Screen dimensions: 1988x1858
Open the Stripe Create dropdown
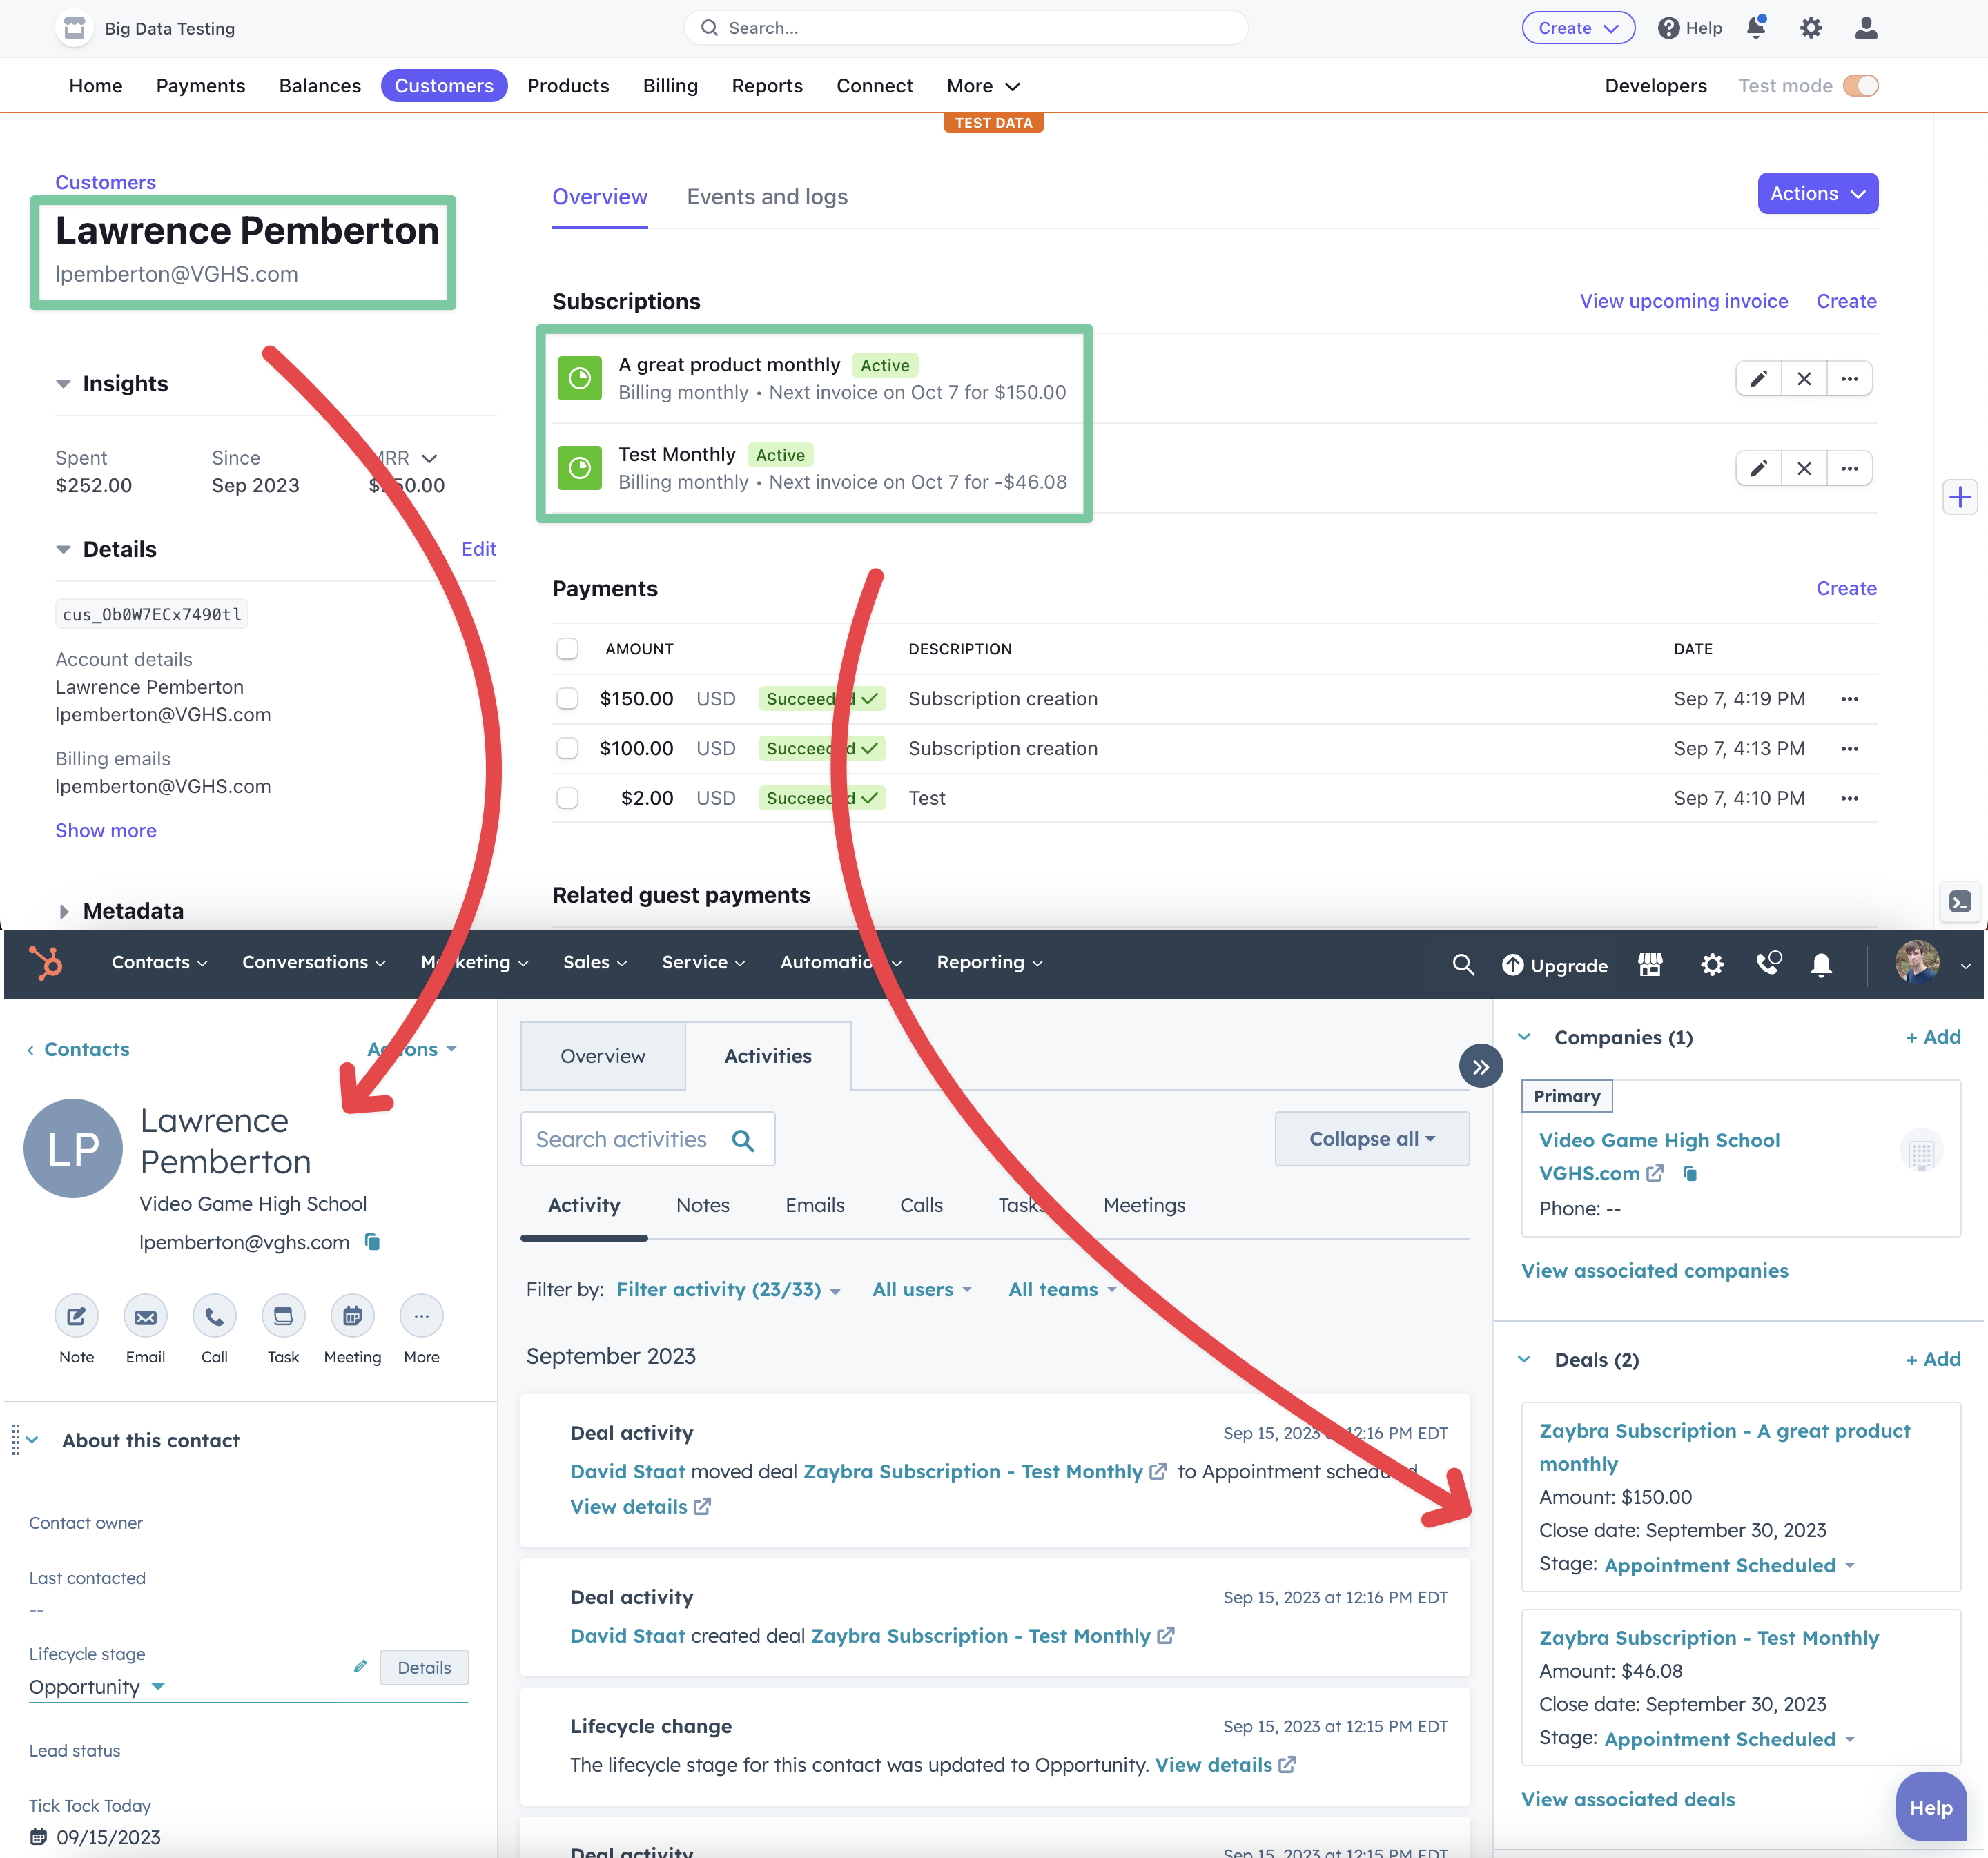1578,28
